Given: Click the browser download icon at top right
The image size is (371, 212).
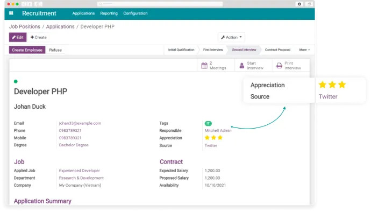Looking at the screenshot, I should [x=299, y=4].
